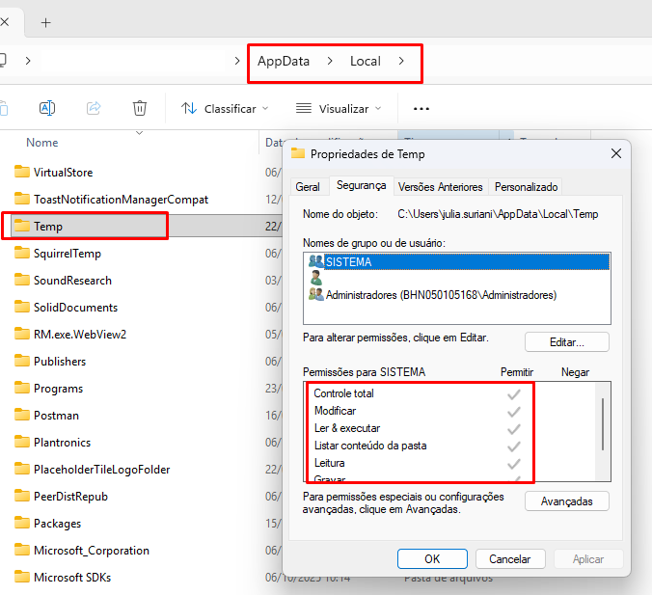Click the Modificar permission row
The image size is (652, 595).
(418, 411)
